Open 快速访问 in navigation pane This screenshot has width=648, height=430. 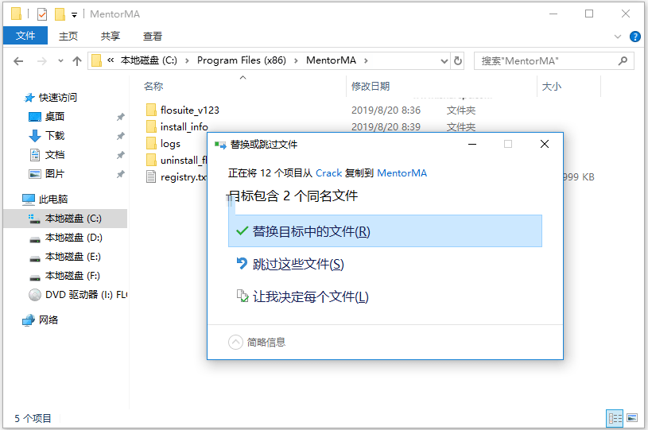[x=57, y=98]
